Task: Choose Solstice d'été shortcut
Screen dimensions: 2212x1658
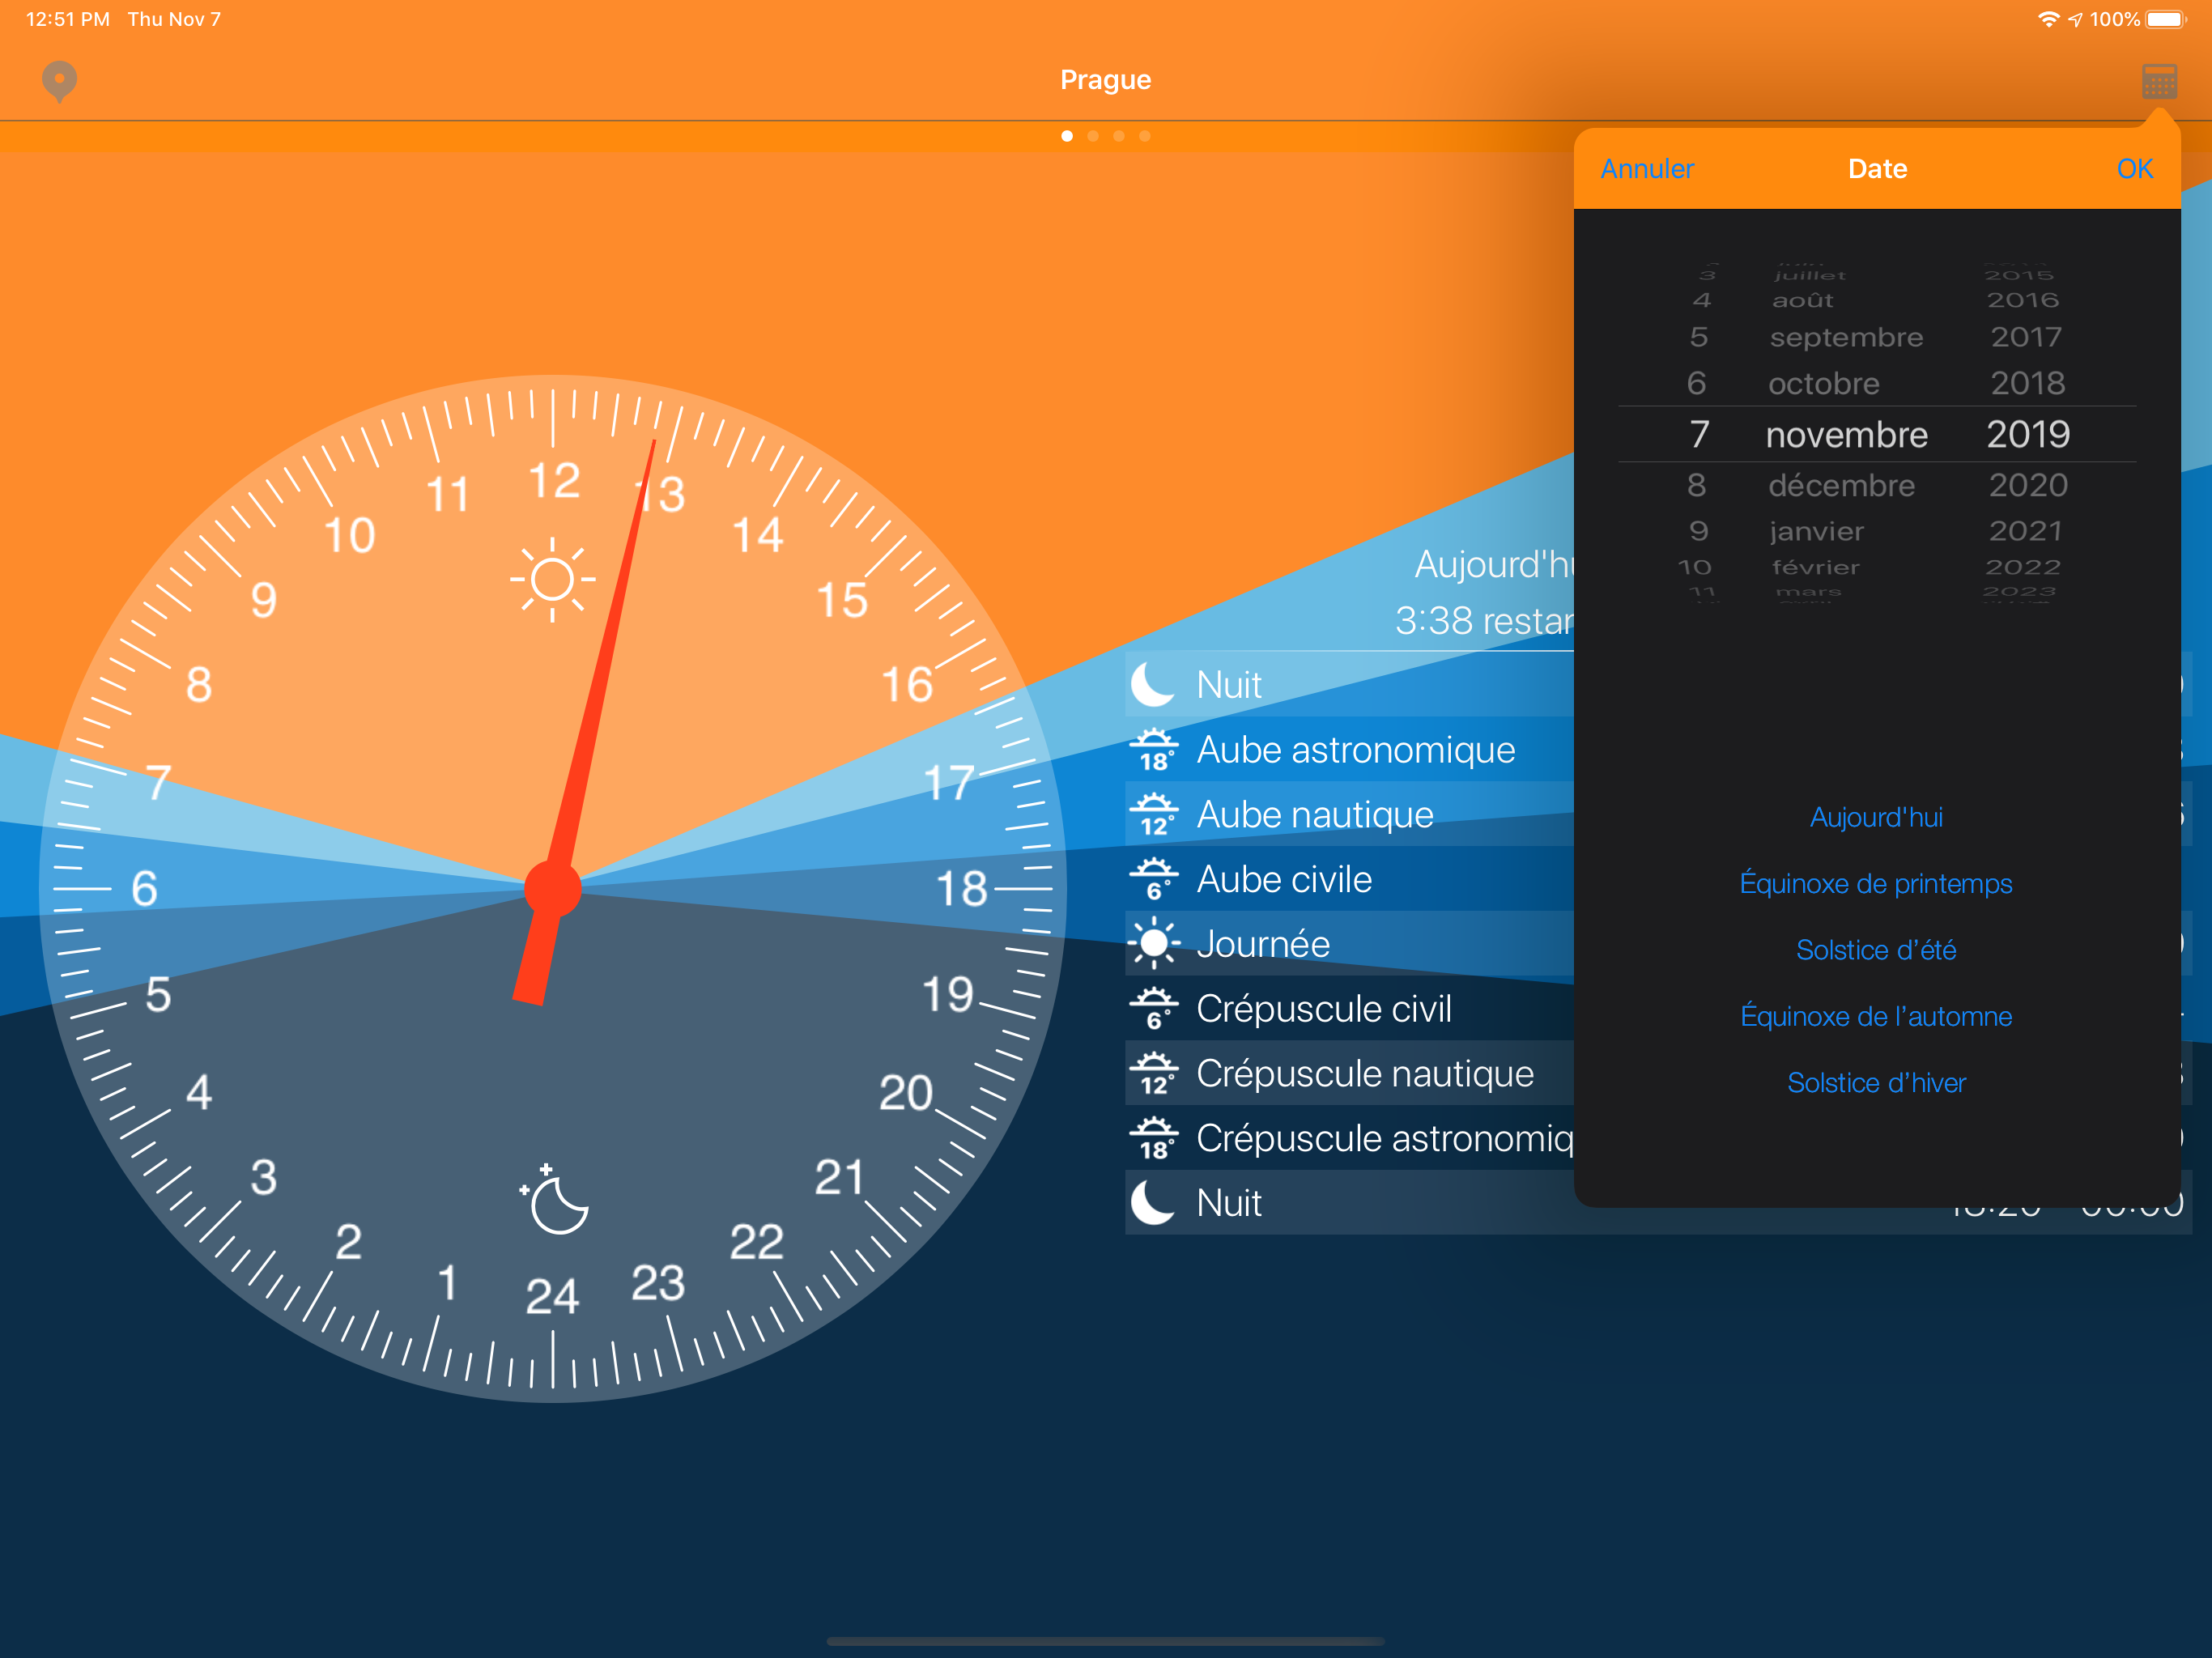Action: point(1876,950)
